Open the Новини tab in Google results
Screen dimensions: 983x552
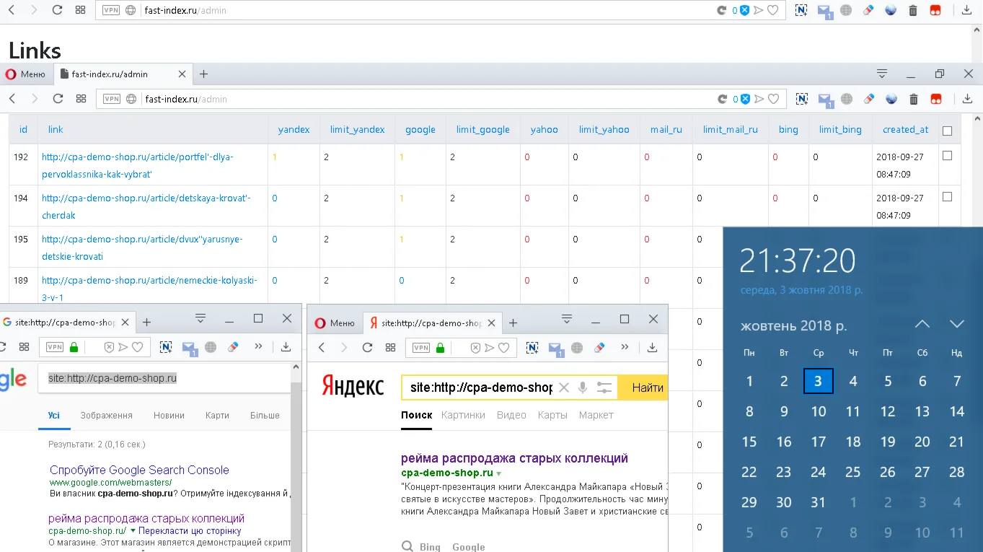[169, 416]
